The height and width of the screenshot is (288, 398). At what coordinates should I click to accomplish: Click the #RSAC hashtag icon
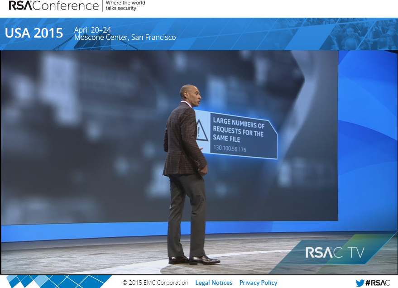(x=377, y=283)
